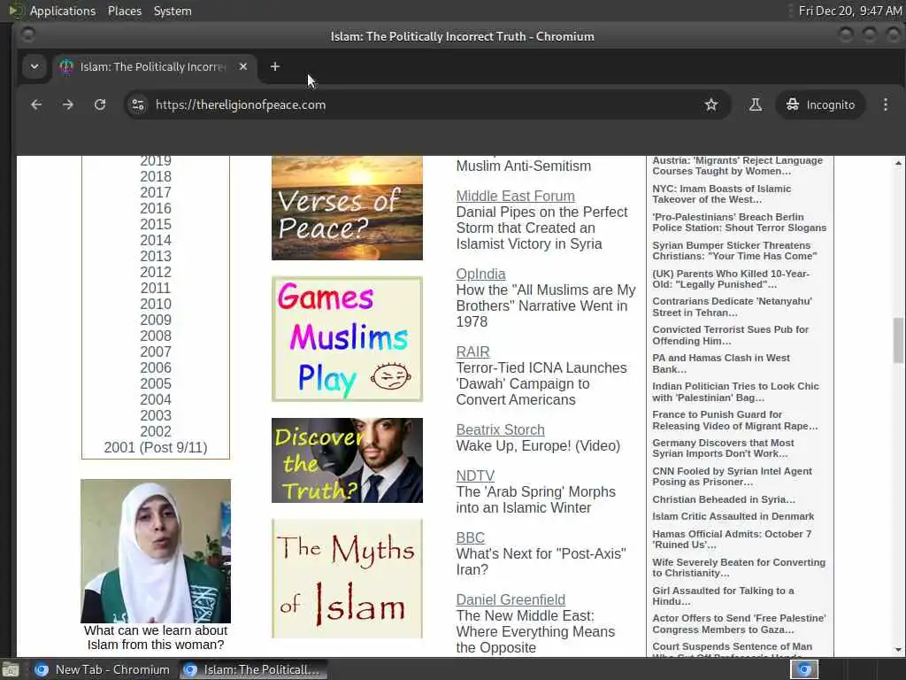Select year 2018 in the archive list
This screenshot has width=906, height=680.
pos(156,176)
